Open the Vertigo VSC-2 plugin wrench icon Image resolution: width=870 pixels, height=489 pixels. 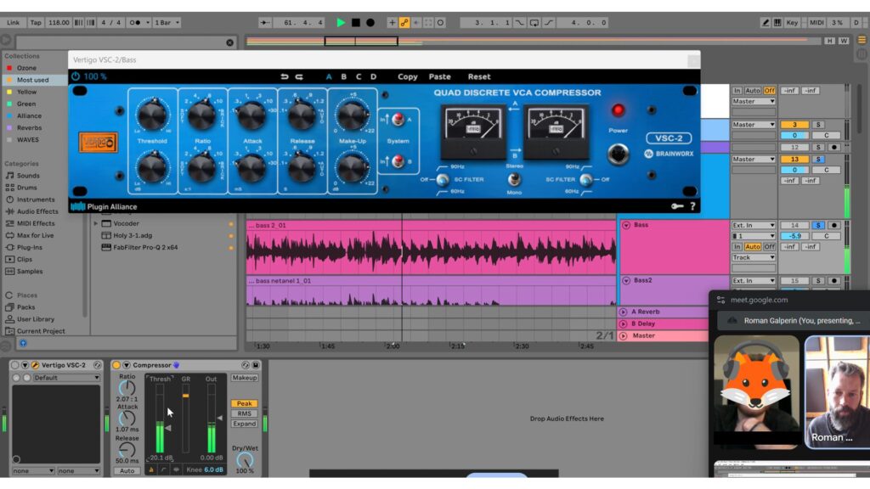(36, 365)
